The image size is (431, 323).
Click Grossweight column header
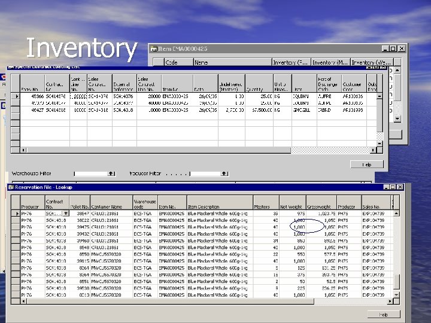321,203
